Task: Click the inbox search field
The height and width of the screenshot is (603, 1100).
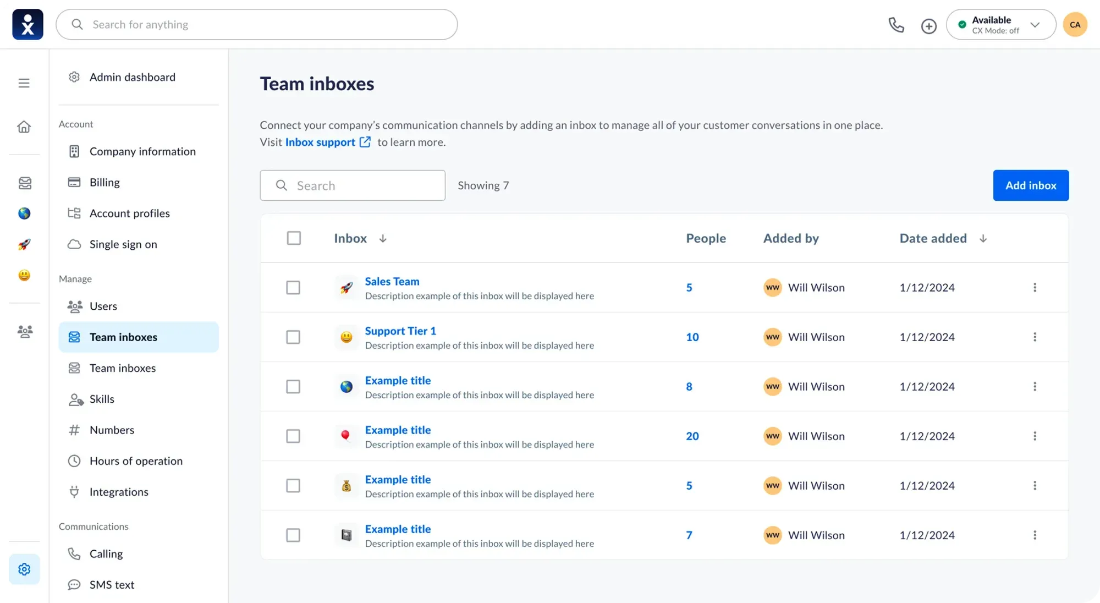Action: [352, 185]
